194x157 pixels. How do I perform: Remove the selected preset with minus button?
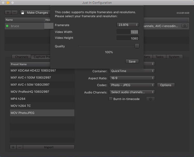(20, 147)
